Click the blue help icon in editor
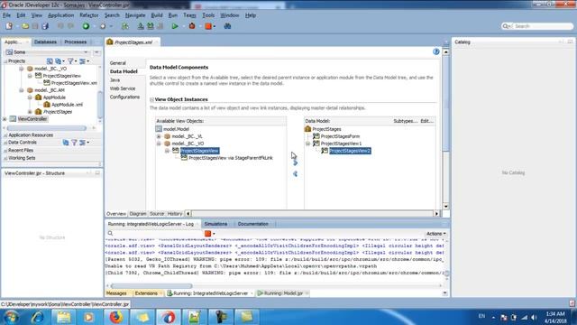This screenshot has width=577, height=325. pos(436,52)
